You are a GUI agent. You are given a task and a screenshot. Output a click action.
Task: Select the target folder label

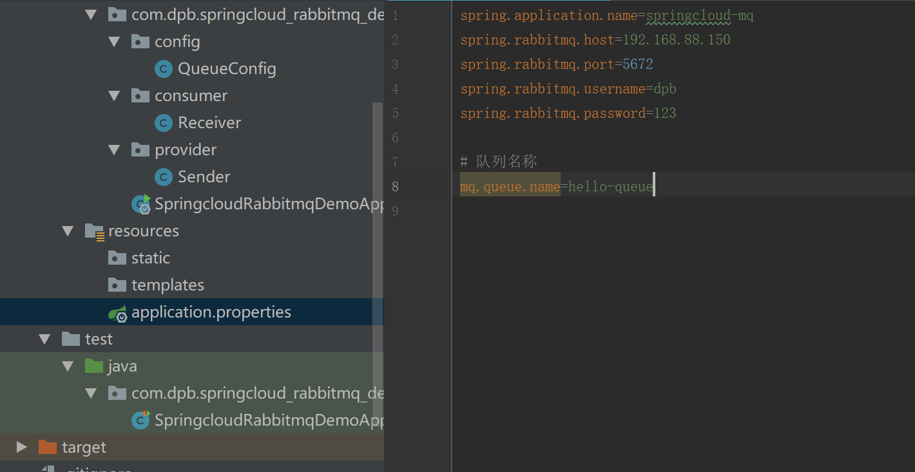(x=84, y=448)
